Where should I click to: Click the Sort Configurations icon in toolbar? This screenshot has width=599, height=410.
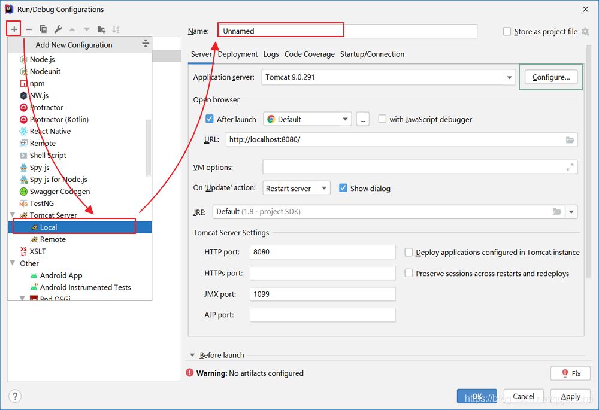point(116,29)
